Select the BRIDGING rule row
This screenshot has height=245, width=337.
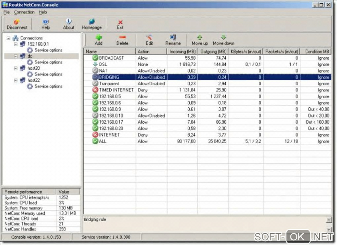(207, 77)
